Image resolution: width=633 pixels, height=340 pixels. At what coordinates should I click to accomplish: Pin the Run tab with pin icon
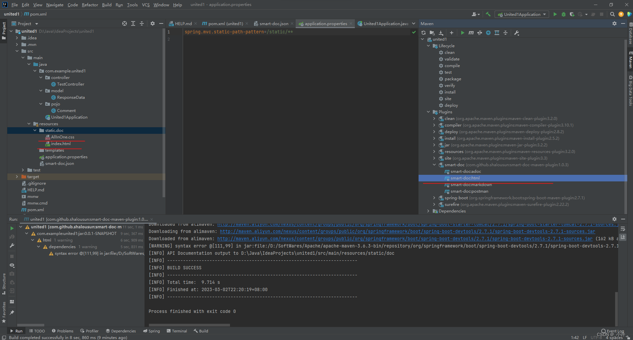[x=12, y=312]
